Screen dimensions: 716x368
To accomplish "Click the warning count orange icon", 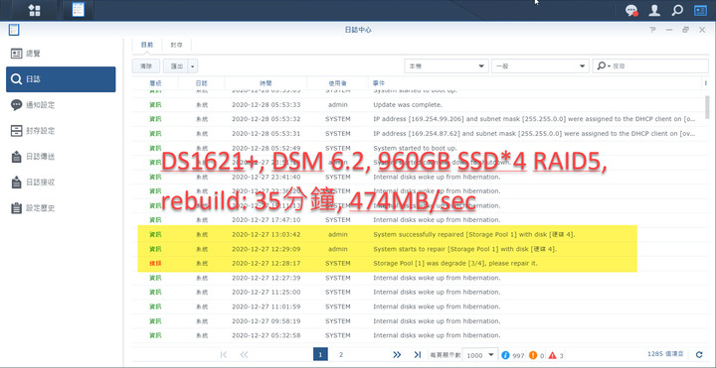I will point(533,355).
